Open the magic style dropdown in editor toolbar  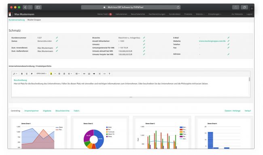[15, 74]
